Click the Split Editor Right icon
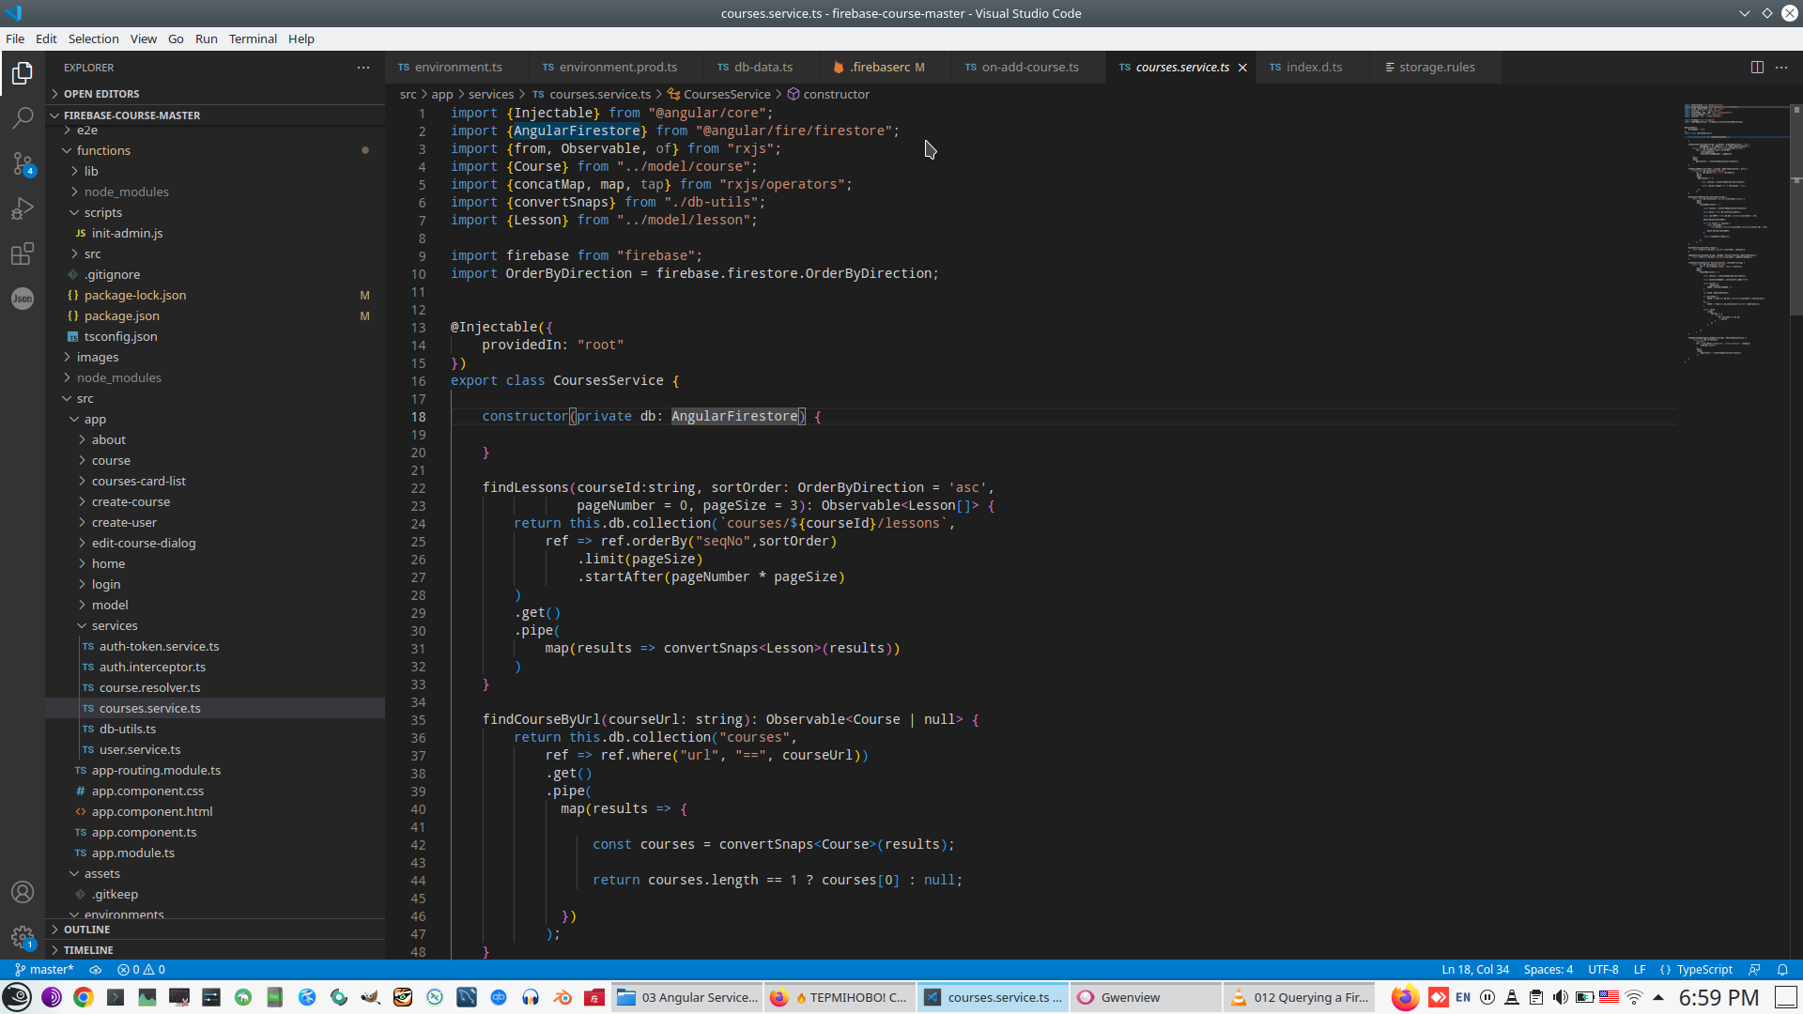Screen dimensions: 1803x1014 (1757, 67)
